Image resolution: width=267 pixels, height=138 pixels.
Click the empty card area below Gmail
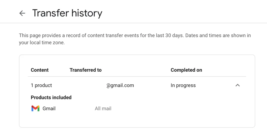click(x=136, y=120)
